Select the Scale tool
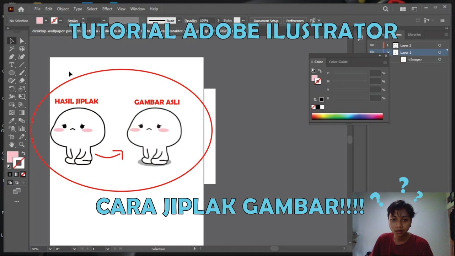Image resolution: width=455 pixels, height=256 pixels. tap(22, 89)
